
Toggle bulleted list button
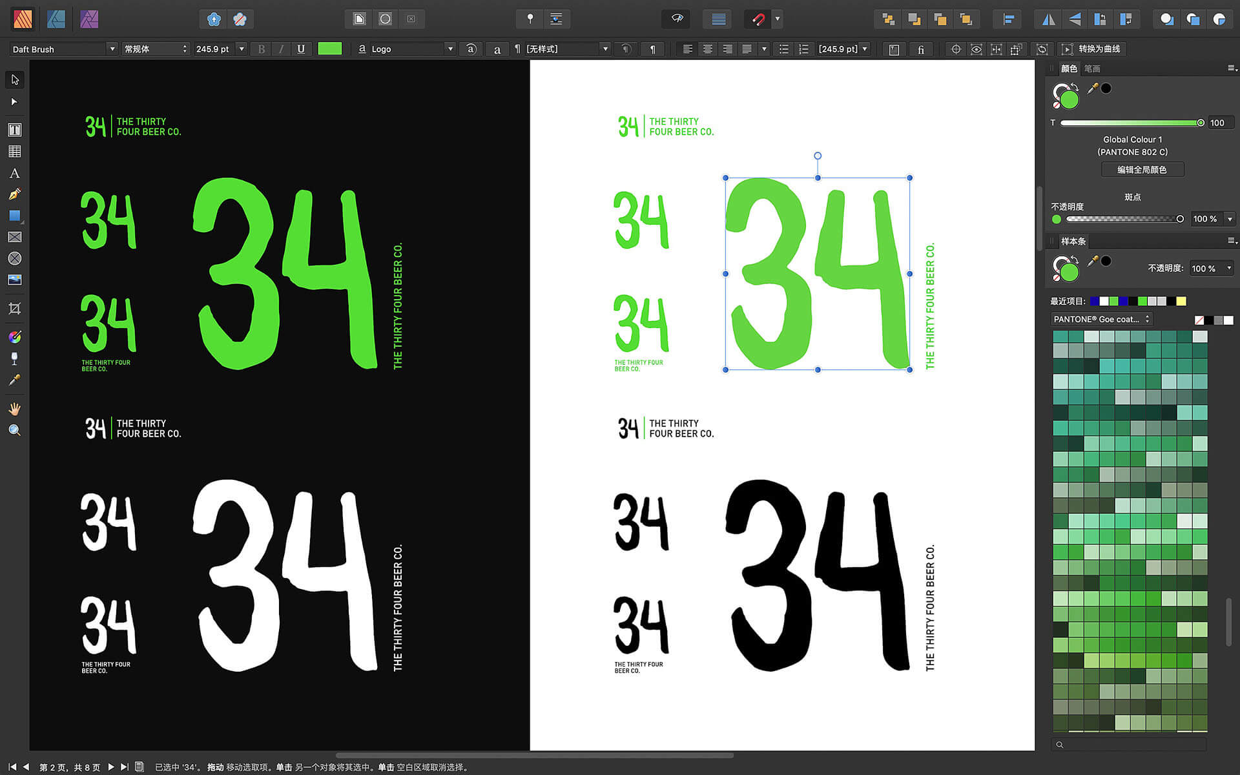(784, 49)
